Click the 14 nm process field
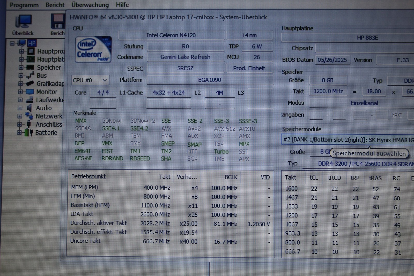Screen dimensions: 414x276 [249, 35]
